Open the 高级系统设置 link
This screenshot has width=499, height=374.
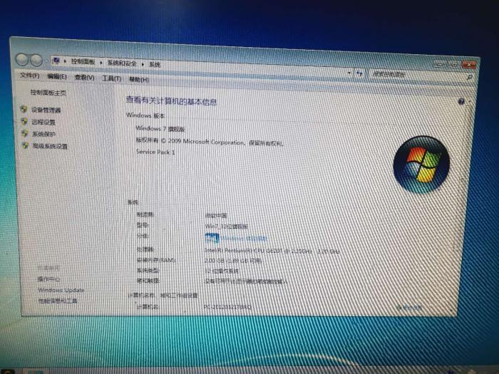50,146
